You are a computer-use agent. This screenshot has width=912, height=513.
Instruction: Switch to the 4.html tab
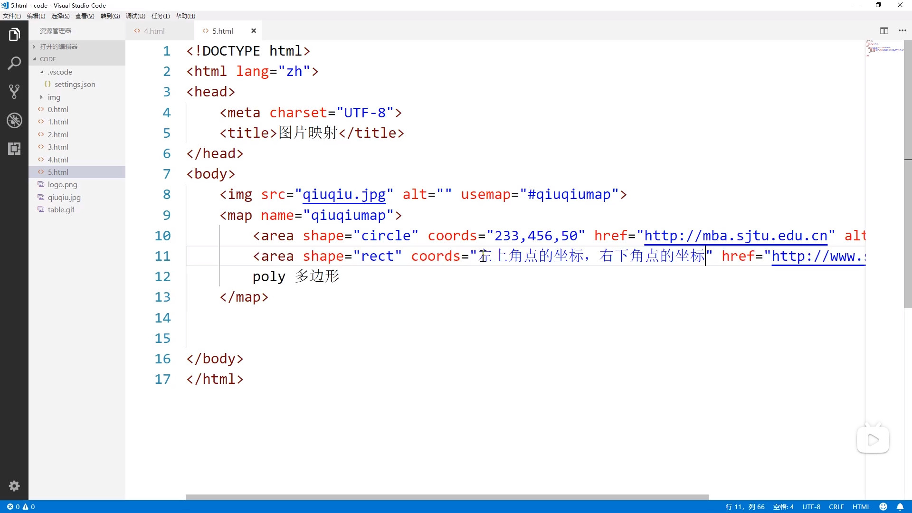coord(154,31)
